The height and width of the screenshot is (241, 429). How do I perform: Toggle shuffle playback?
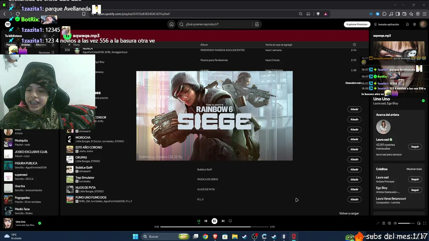tap(198, 221)
